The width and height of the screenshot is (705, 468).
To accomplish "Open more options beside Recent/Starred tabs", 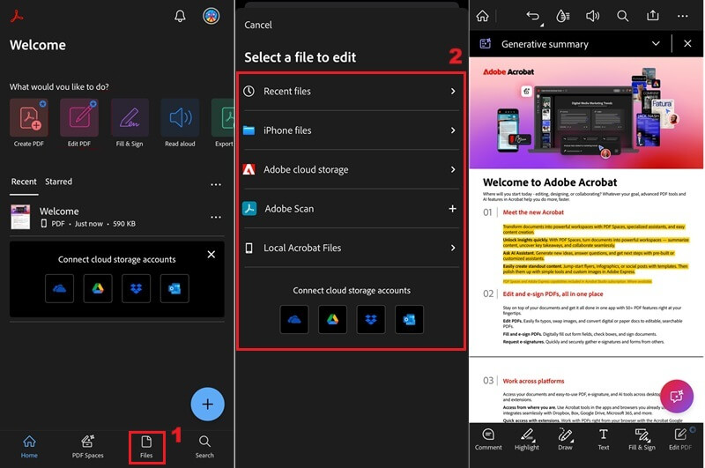I will (x=216, y=184).
